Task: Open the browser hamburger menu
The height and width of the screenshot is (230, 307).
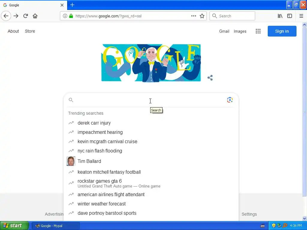Action: click(x=301, y=16)
